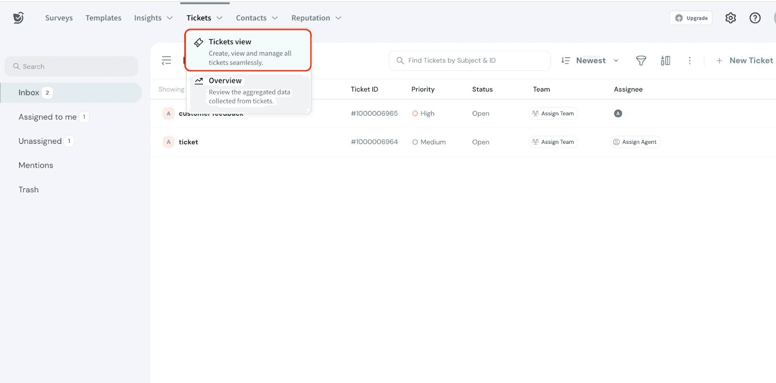This screenshot has width=776, height=383.
Task: Open the help question mark icon
Action: tap(755, 18)
